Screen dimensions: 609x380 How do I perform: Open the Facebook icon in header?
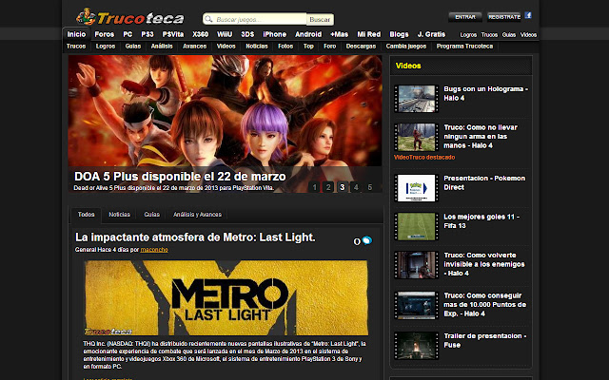[x=528, y=15]
